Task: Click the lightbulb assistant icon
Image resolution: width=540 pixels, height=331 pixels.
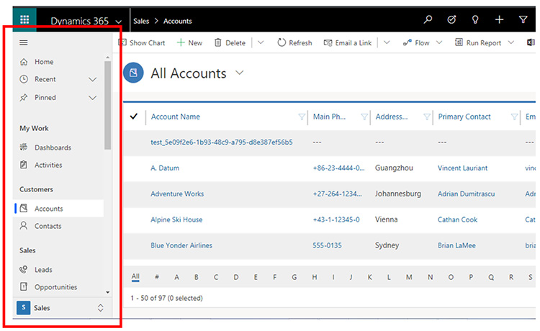Action: 475,19
